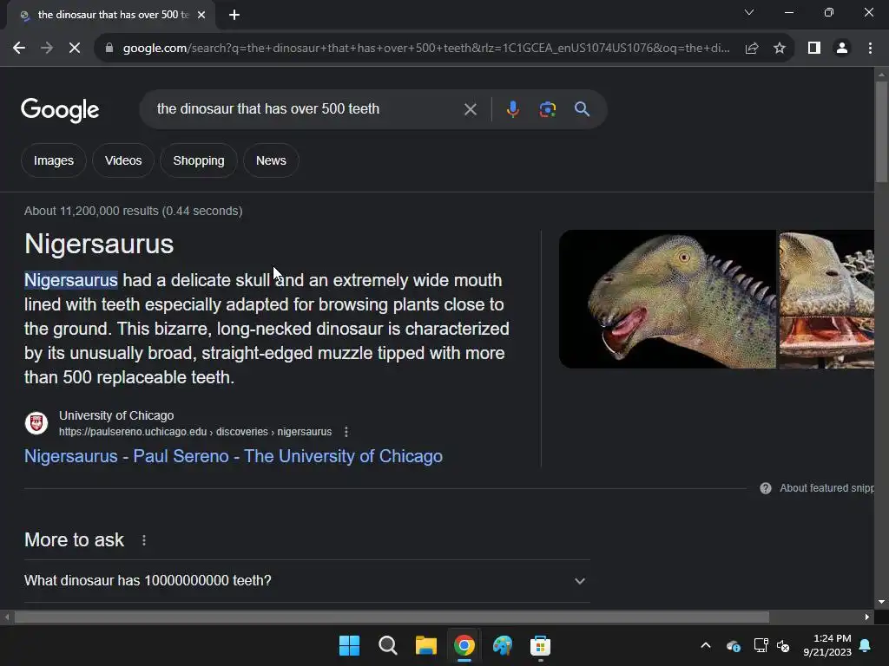
Task: Open More to ask options menu
Action: point(144,540)
